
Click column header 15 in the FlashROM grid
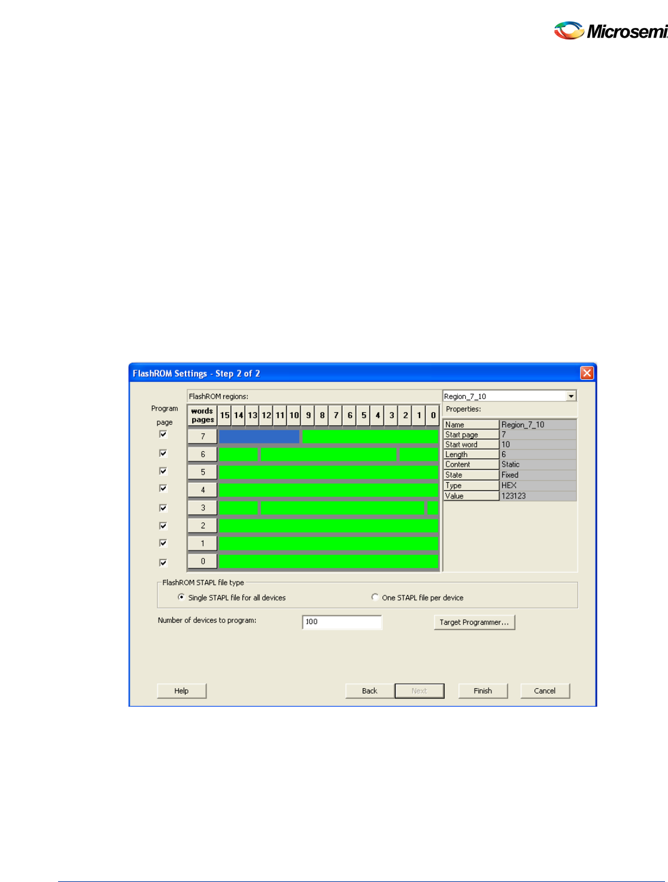pos(225,414)
